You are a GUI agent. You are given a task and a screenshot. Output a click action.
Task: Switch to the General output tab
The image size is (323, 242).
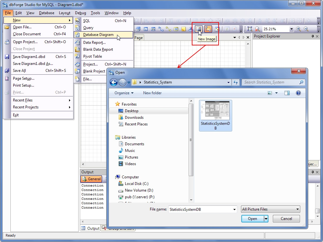pos(91,179)
